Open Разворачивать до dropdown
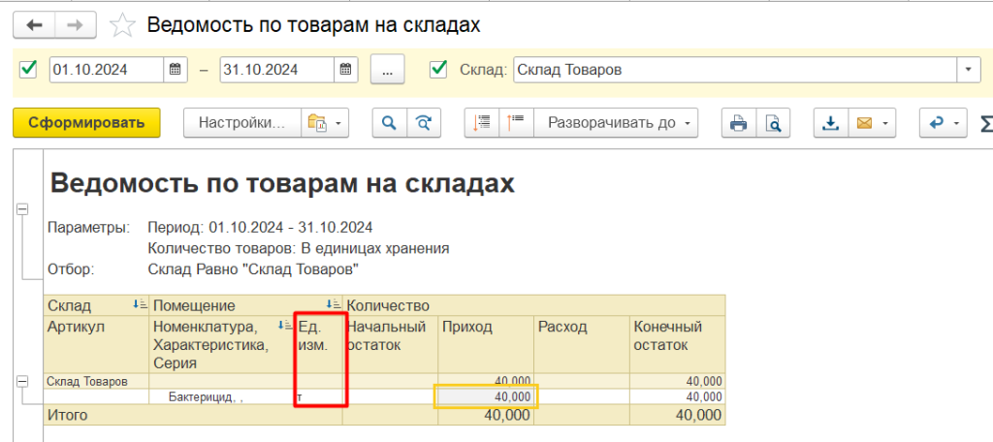 pos(616,122)
